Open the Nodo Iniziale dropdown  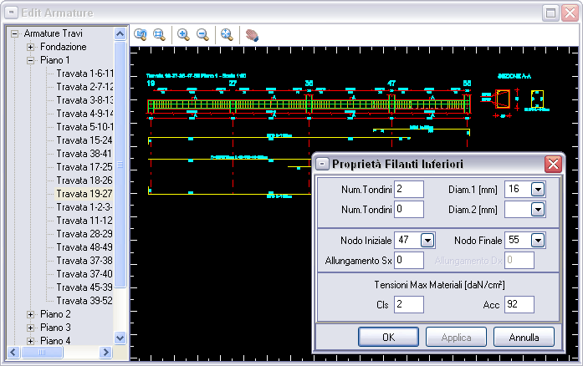[427, 241]
